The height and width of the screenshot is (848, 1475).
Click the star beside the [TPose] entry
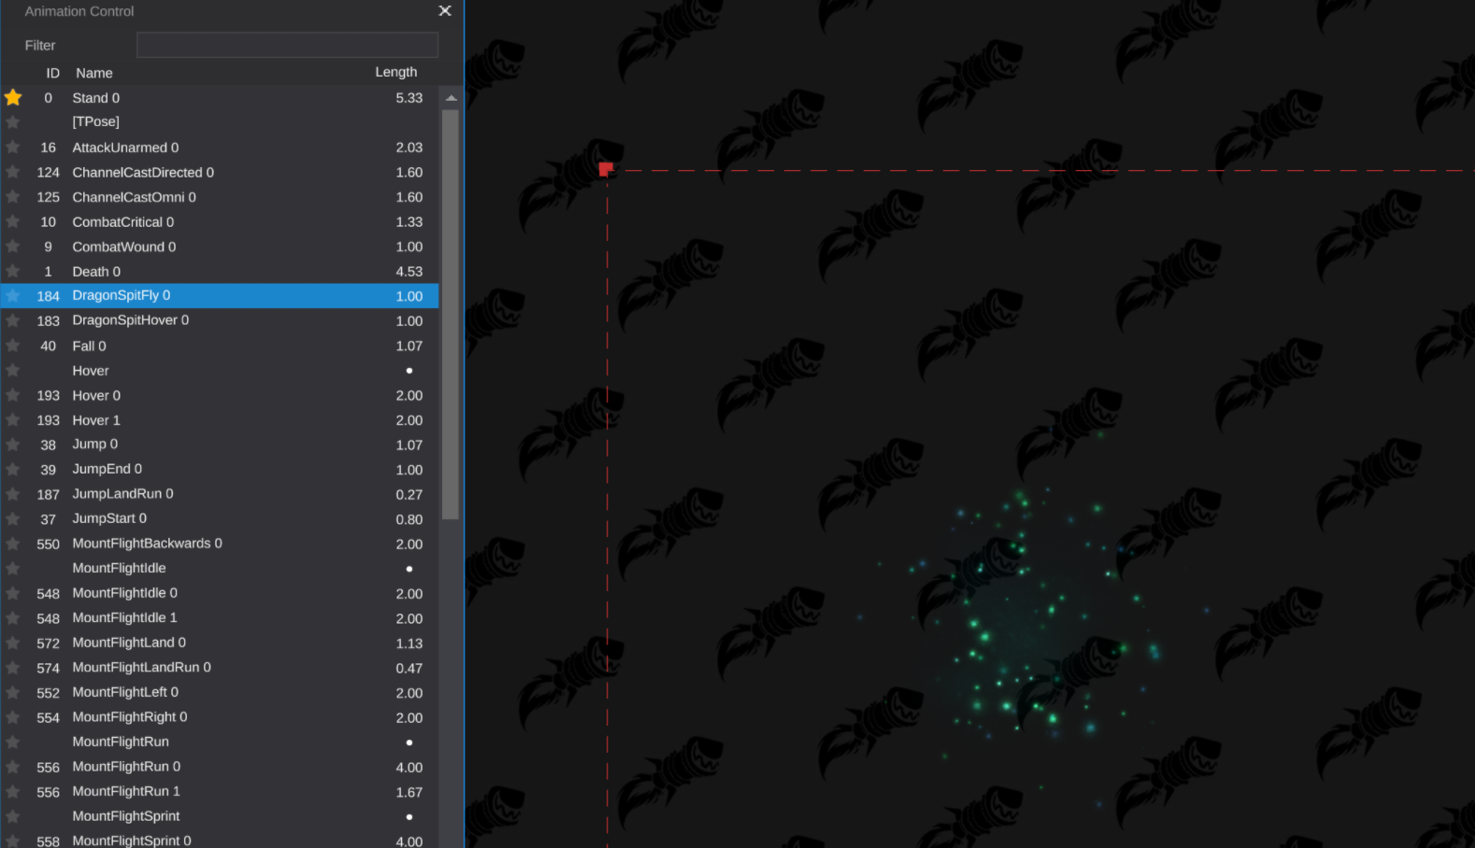coord(13,122)
